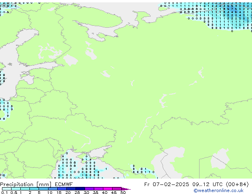Select the 2–5 mm legend color box
This screenshot has height=194, width=252.
pyautogui.click(x=34, y=189)
